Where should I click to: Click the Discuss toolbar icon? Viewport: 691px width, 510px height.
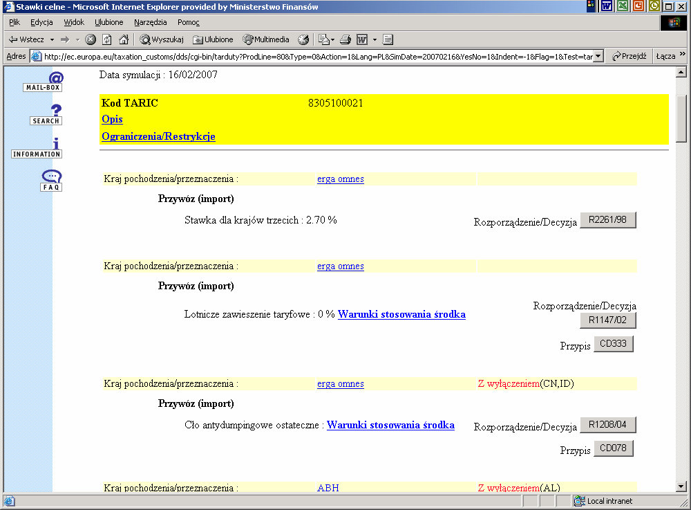coord(388,39)
